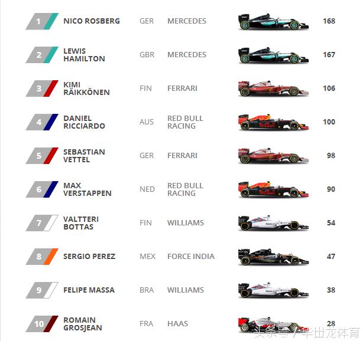Select Felipe Massa driver name
The height and width of the screenshot is (341, 363).
(89, 290)
